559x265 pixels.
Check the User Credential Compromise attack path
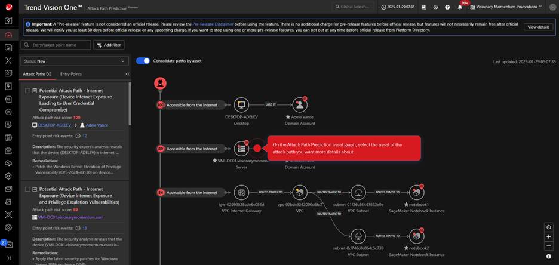(x=28, y=91)
